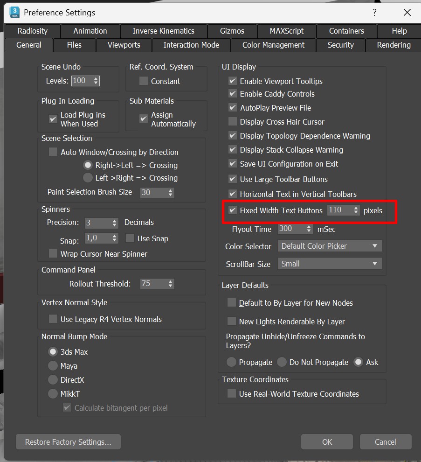The height and width of the screenshot is (462, 421).
Task: Select Maya normal bump mode
Action: (x=53, y=366)
